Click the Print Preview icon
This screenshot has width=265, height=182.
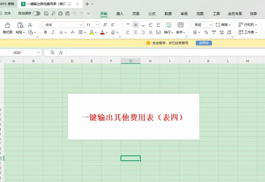[68, 14]
